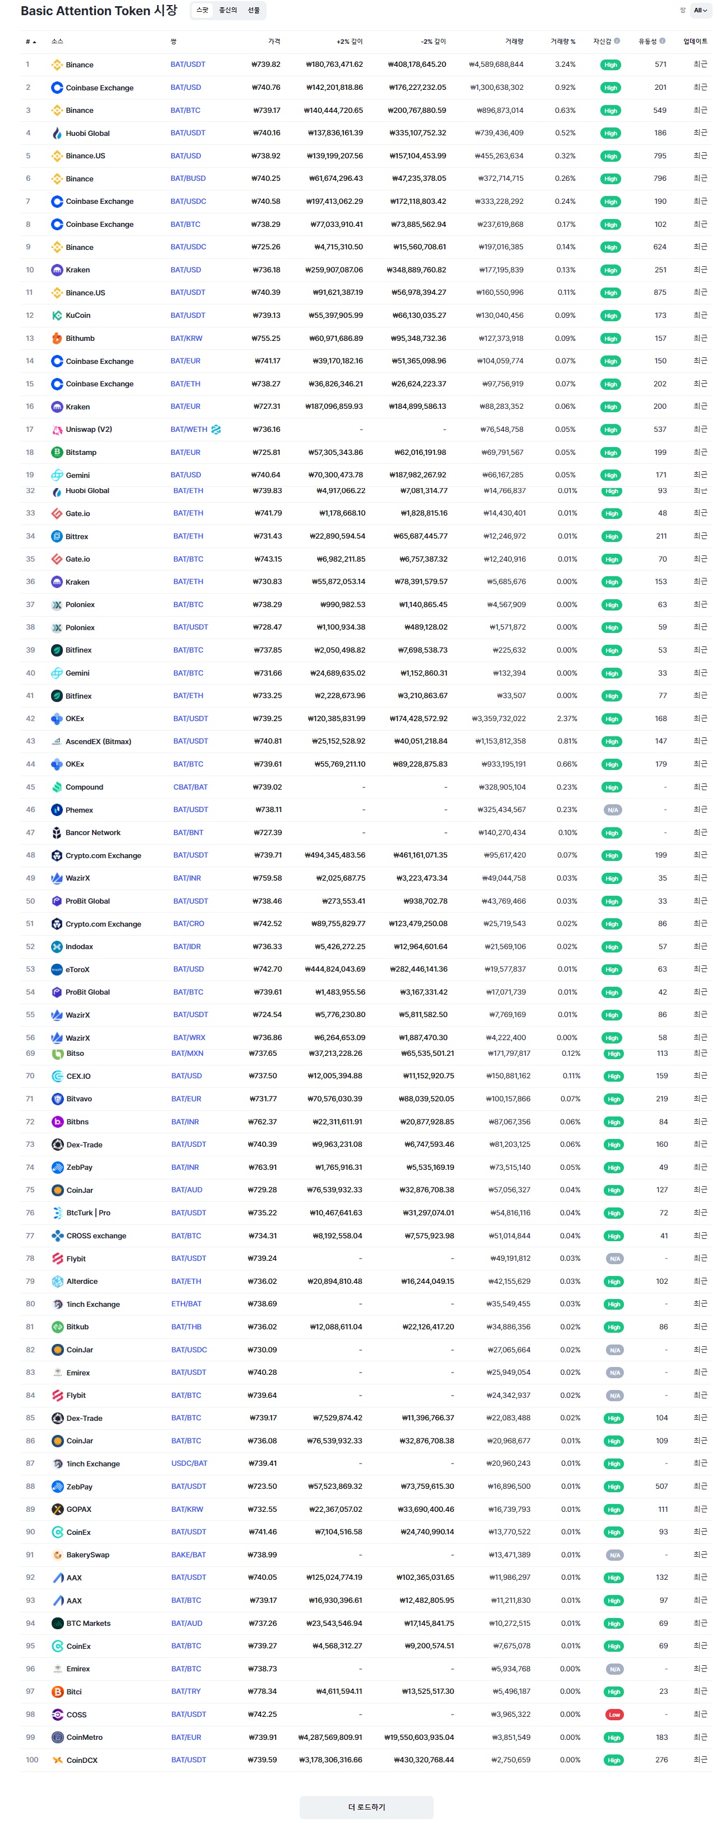The width and height of the screenshot is (721, 1823).
Task: Sort by the 거래량 column header
Action: 514,42
